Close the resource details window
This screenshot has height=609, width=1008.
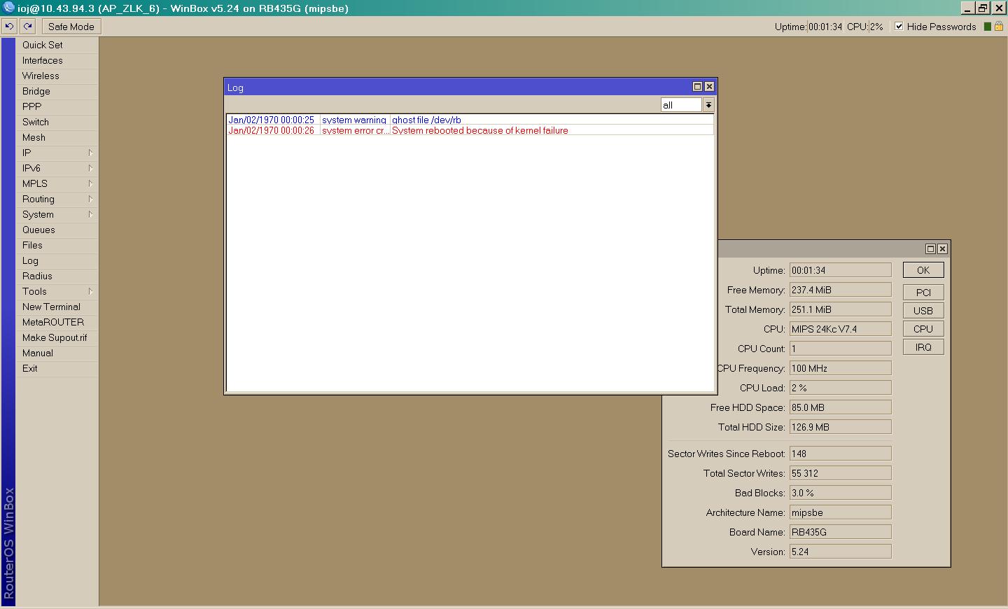tap(942, 248)
